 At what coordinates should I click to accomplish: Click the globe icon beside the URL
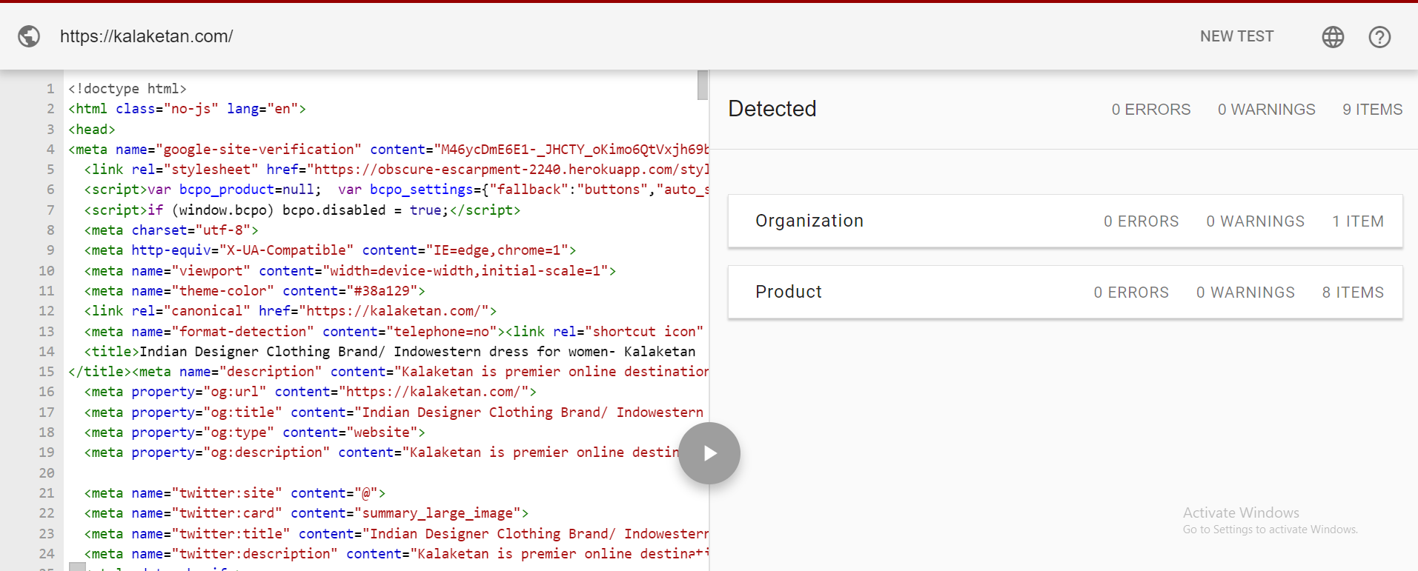tap(29, 36)
